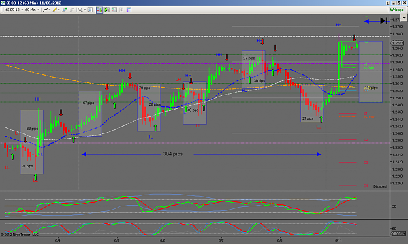Expand the zoom tool dropdown arrow
Viewport: 408px width, 245px height.
click(x=85, y=10)
